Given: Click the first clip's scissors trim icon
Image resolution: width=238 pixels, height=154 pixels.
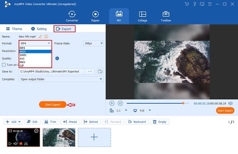Looking at the screenshot, I should point(26,144).
